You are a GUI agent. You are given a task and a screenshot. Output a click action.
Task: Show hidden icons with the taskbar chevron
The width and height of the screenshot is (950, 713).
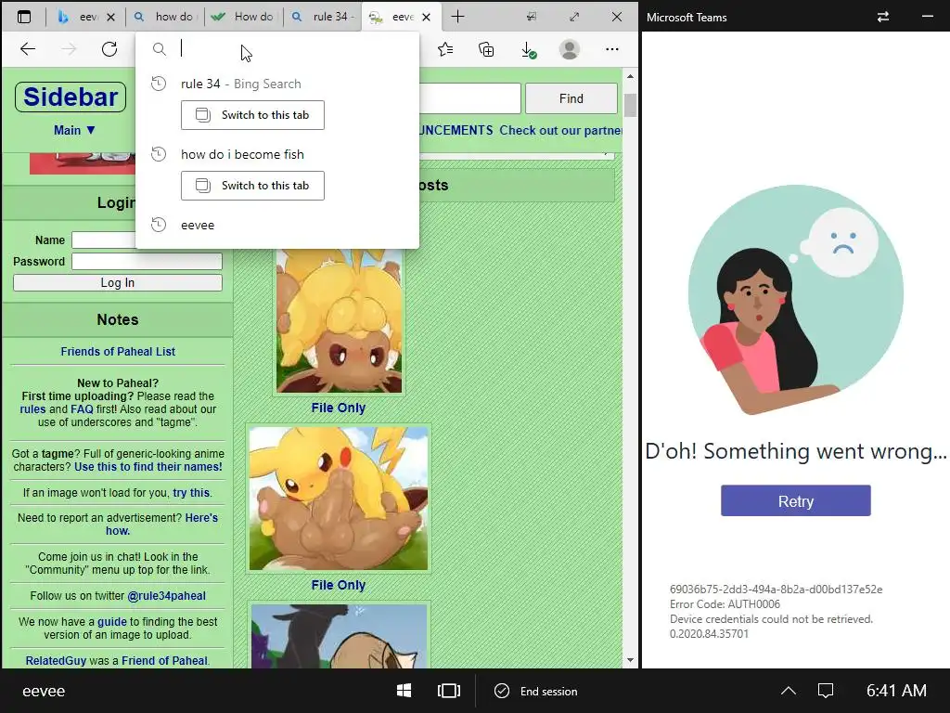tap(789, 691)
